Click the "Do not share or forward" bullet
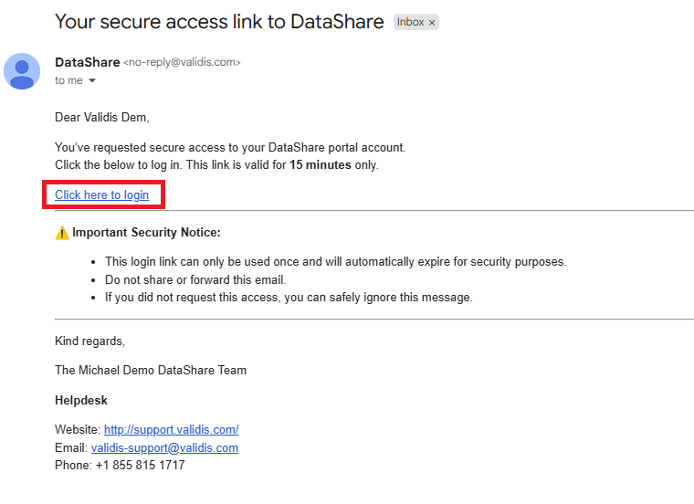The width and height of the screenshot is (694, 504). [195, 279]
